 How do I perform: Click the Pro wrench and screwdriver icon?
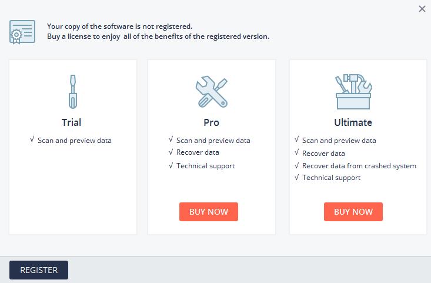pyautogui.click(x=212, y=92)
